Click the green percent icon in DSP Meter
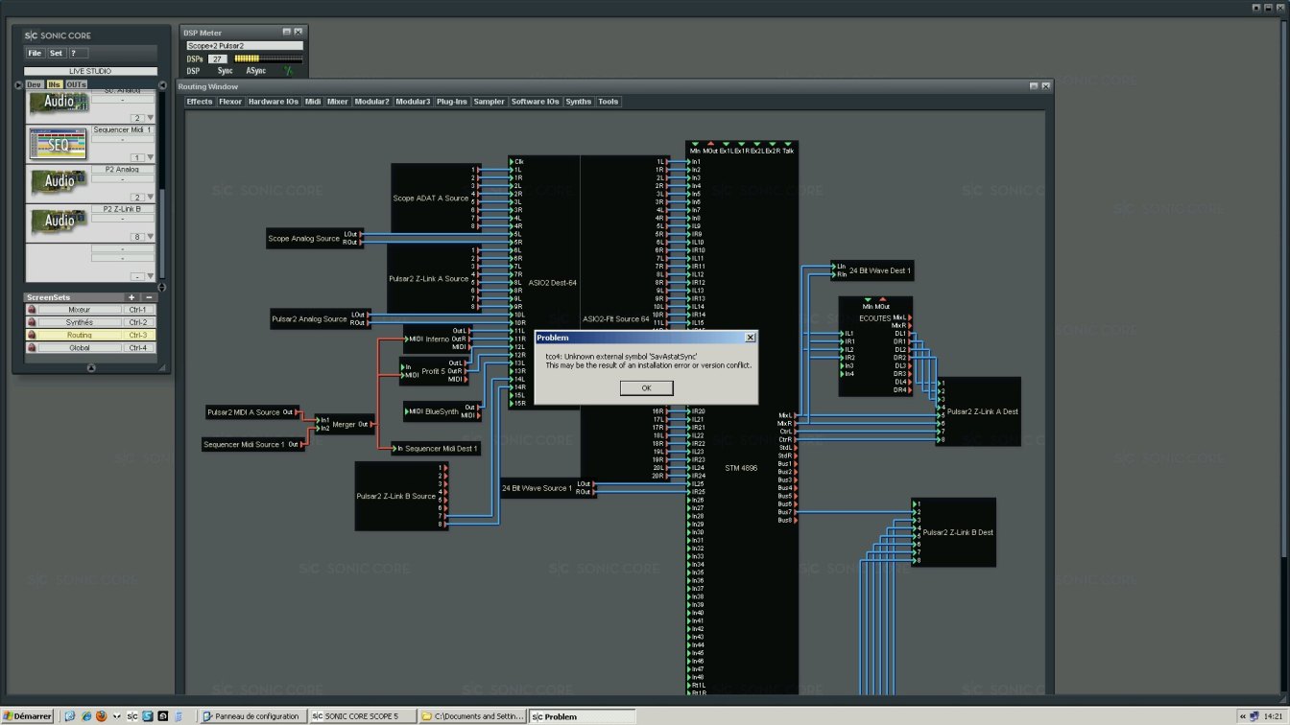Screen dimensions: 1290x725 287,70
